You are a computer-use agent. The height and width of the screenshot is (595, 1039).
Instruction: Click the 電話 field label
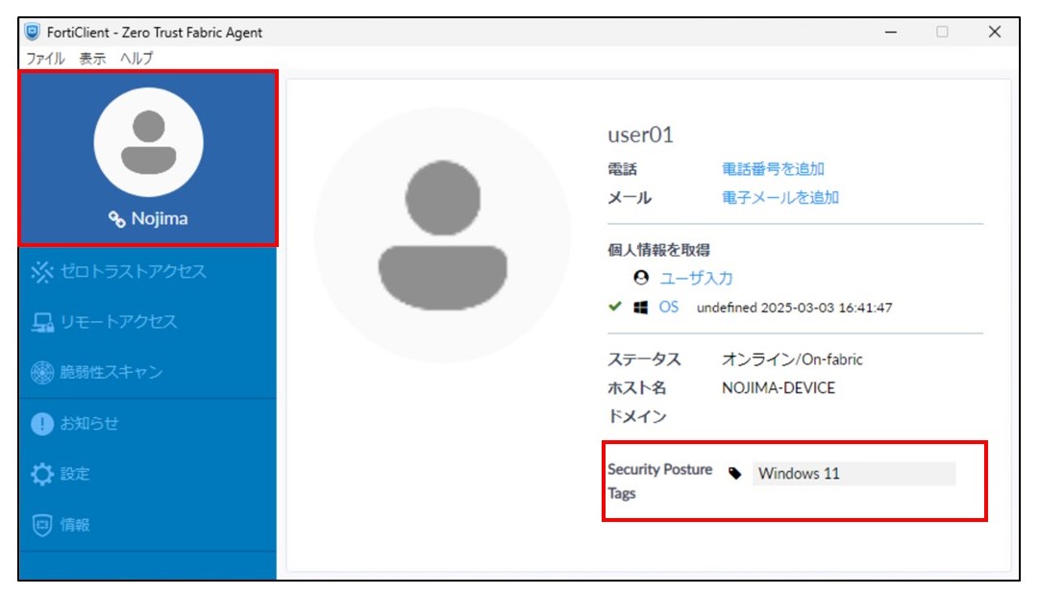(622, 169)
